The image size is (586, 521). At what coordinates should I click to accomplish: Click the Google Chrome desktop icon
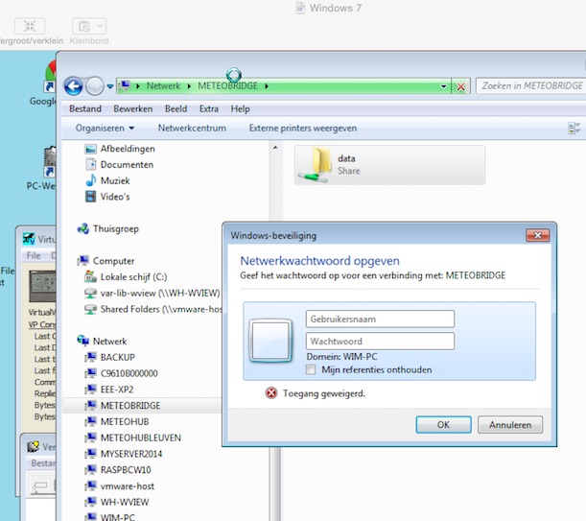[48, 77]
